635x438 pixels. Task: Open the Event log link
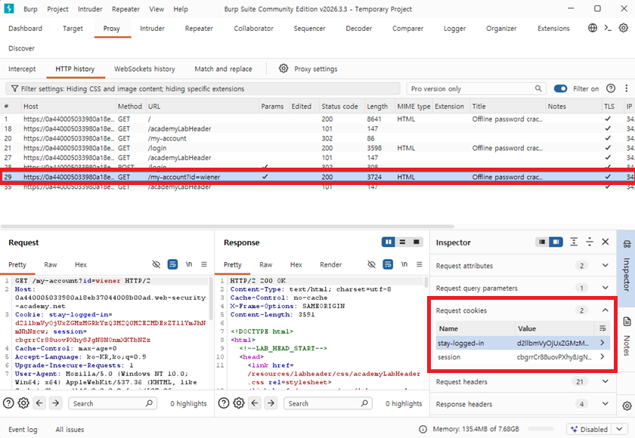pos(23,430)
